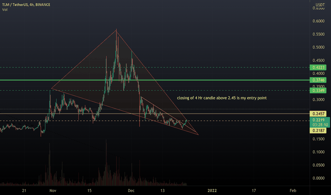Click the 15 date label on time axis
This screenshot has height=195, width=331.
[x=89, y=191]
